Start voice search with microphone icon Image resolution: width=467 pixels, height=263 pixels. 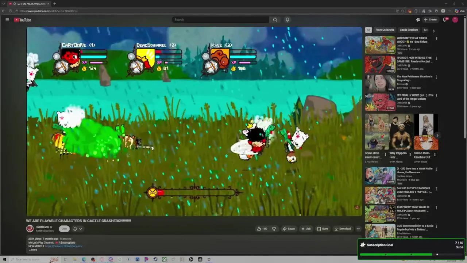[x=287, y=20]
